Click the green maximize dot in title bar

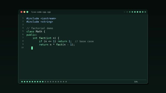[x=27, y=12]
